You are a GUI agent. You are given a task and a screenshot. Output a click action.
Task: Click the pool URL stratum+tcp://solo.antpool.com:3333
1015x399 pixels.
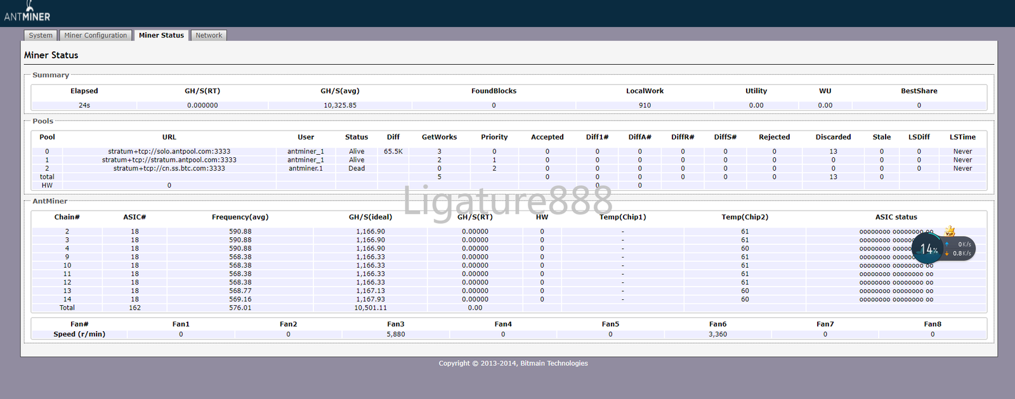click(169, 152)
